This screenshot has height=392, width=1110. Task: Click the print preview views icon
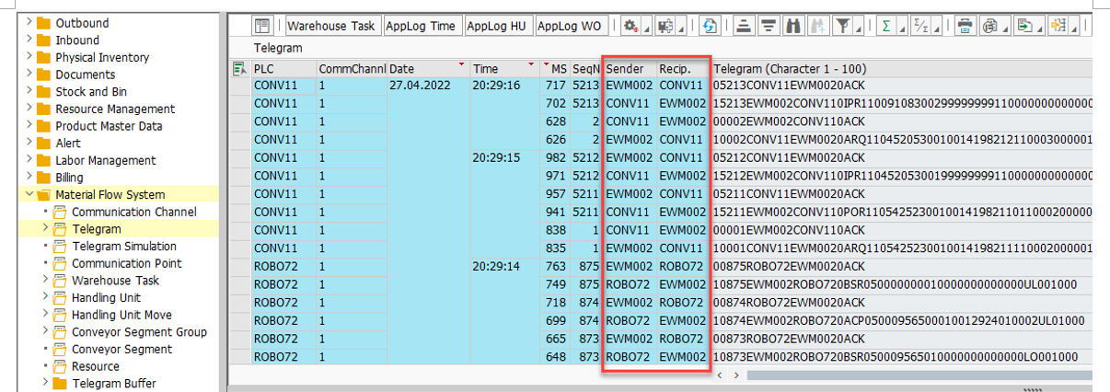[989, 26]
